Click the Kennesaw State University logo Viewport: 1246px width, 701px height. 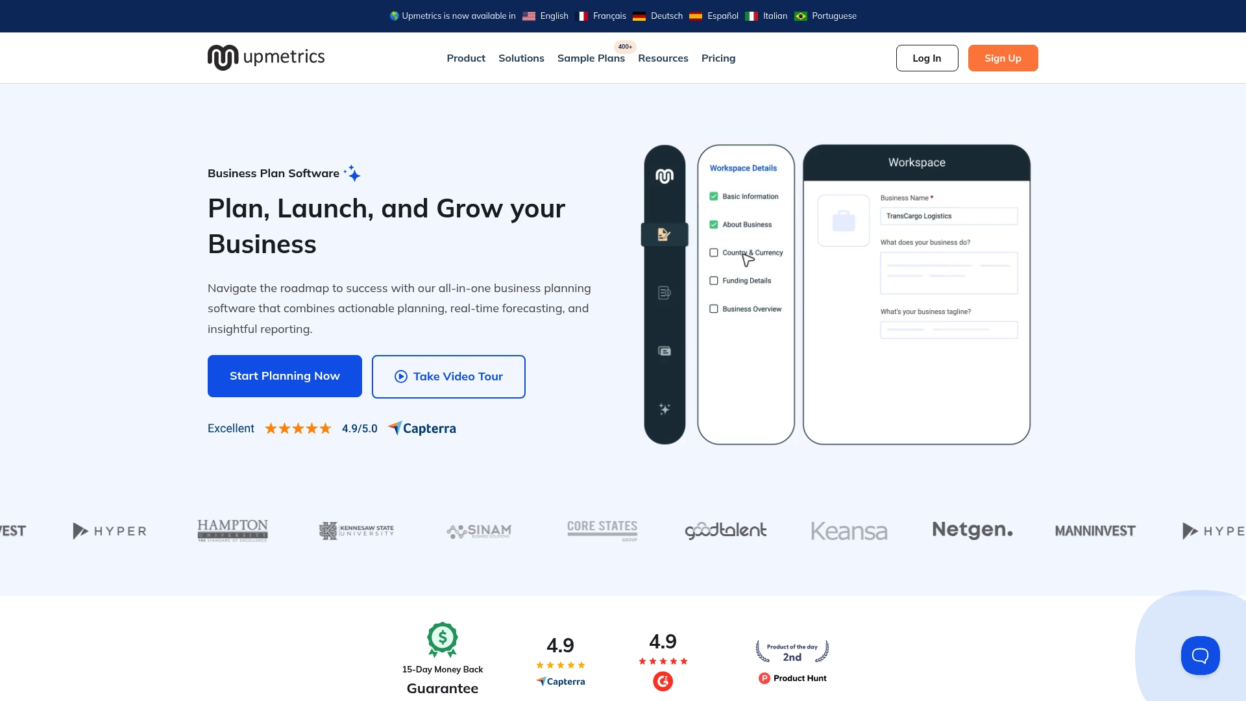pos(356,531)
